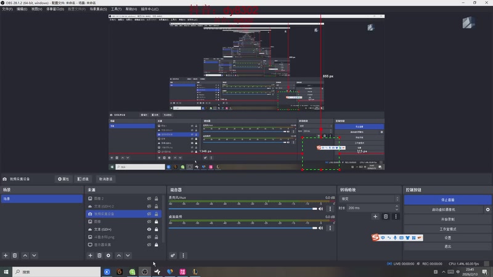
Task: Move scene down with arrow
Action: click(x=34, y=255)
